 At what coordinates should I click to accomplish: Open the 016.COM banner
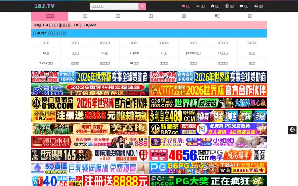click(90, 103)
